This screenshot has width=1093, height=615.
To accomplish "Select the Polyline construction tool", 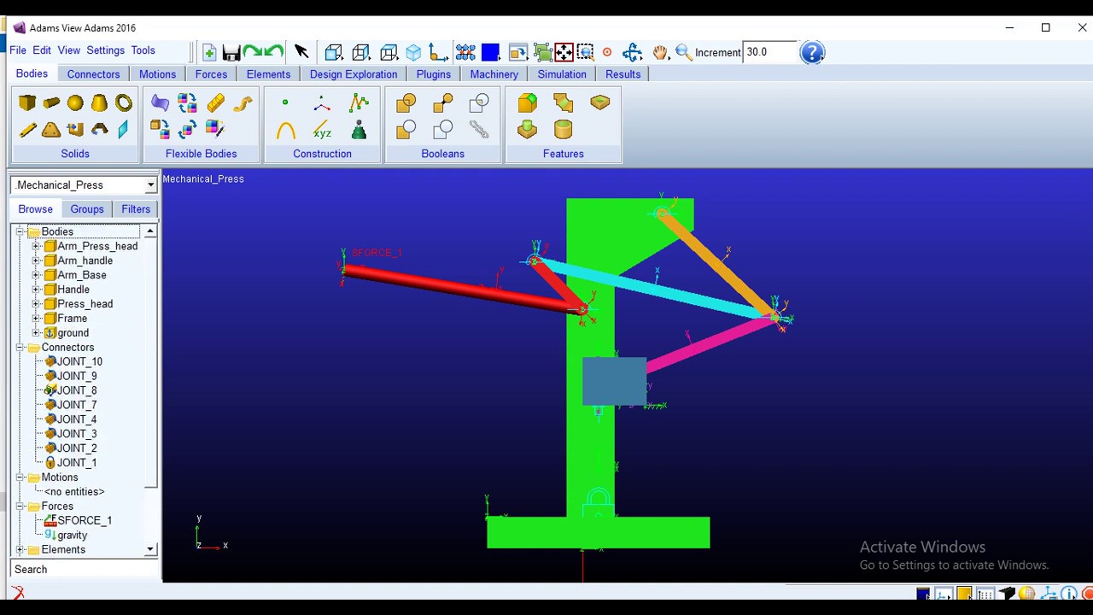I will (x=359, y=103).
